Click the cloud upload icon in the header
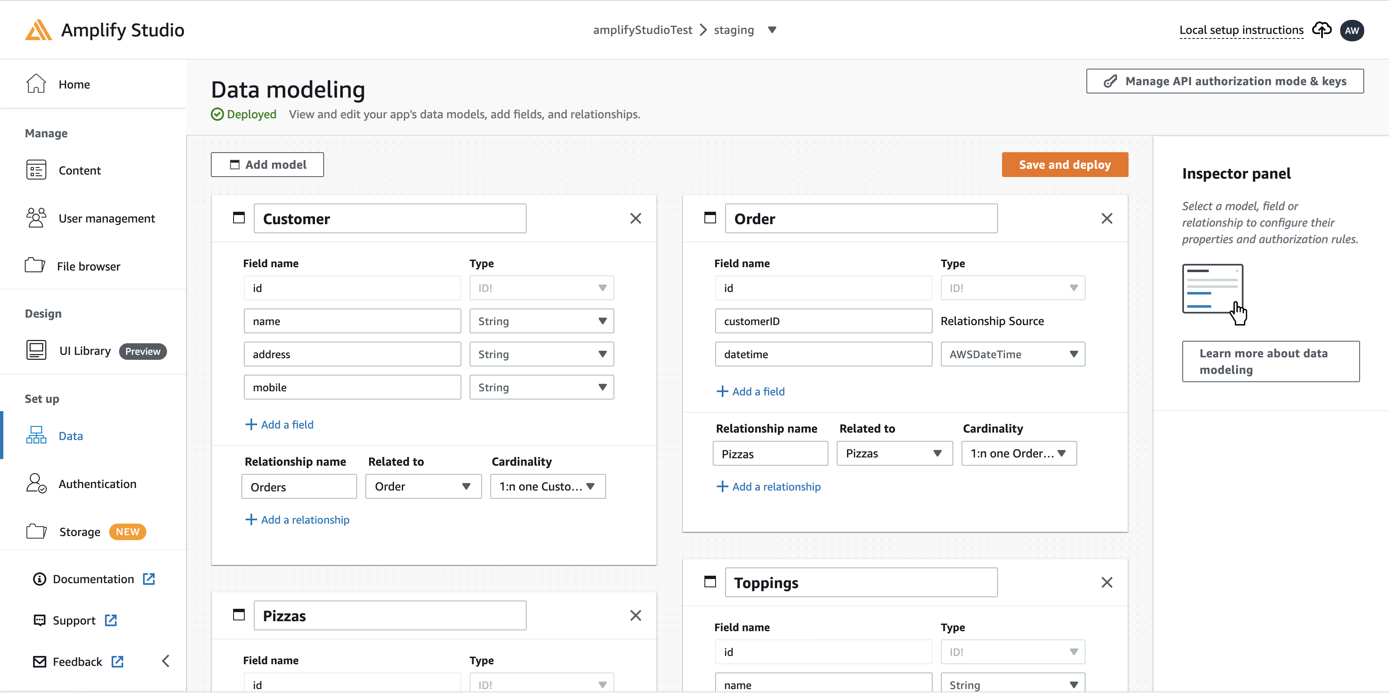 click(1321, 29)
